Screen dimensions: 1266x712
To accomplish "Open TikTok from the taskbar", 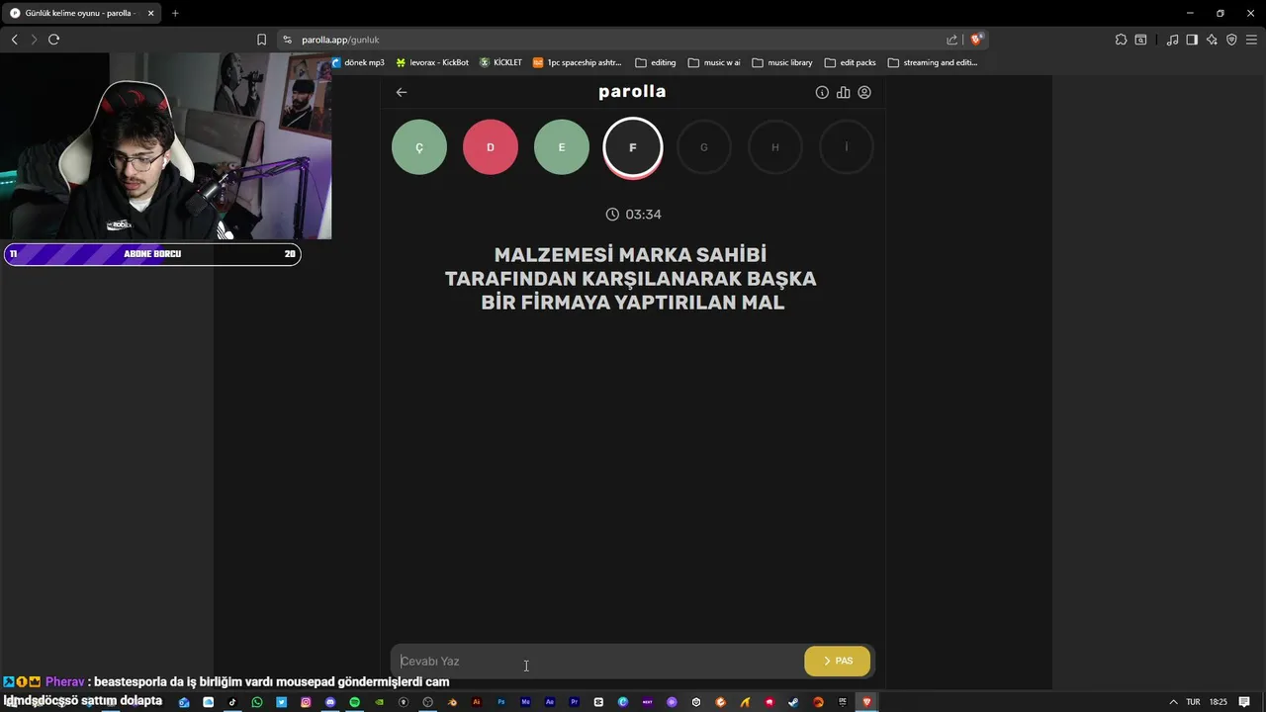I will [x=232, y=702].
